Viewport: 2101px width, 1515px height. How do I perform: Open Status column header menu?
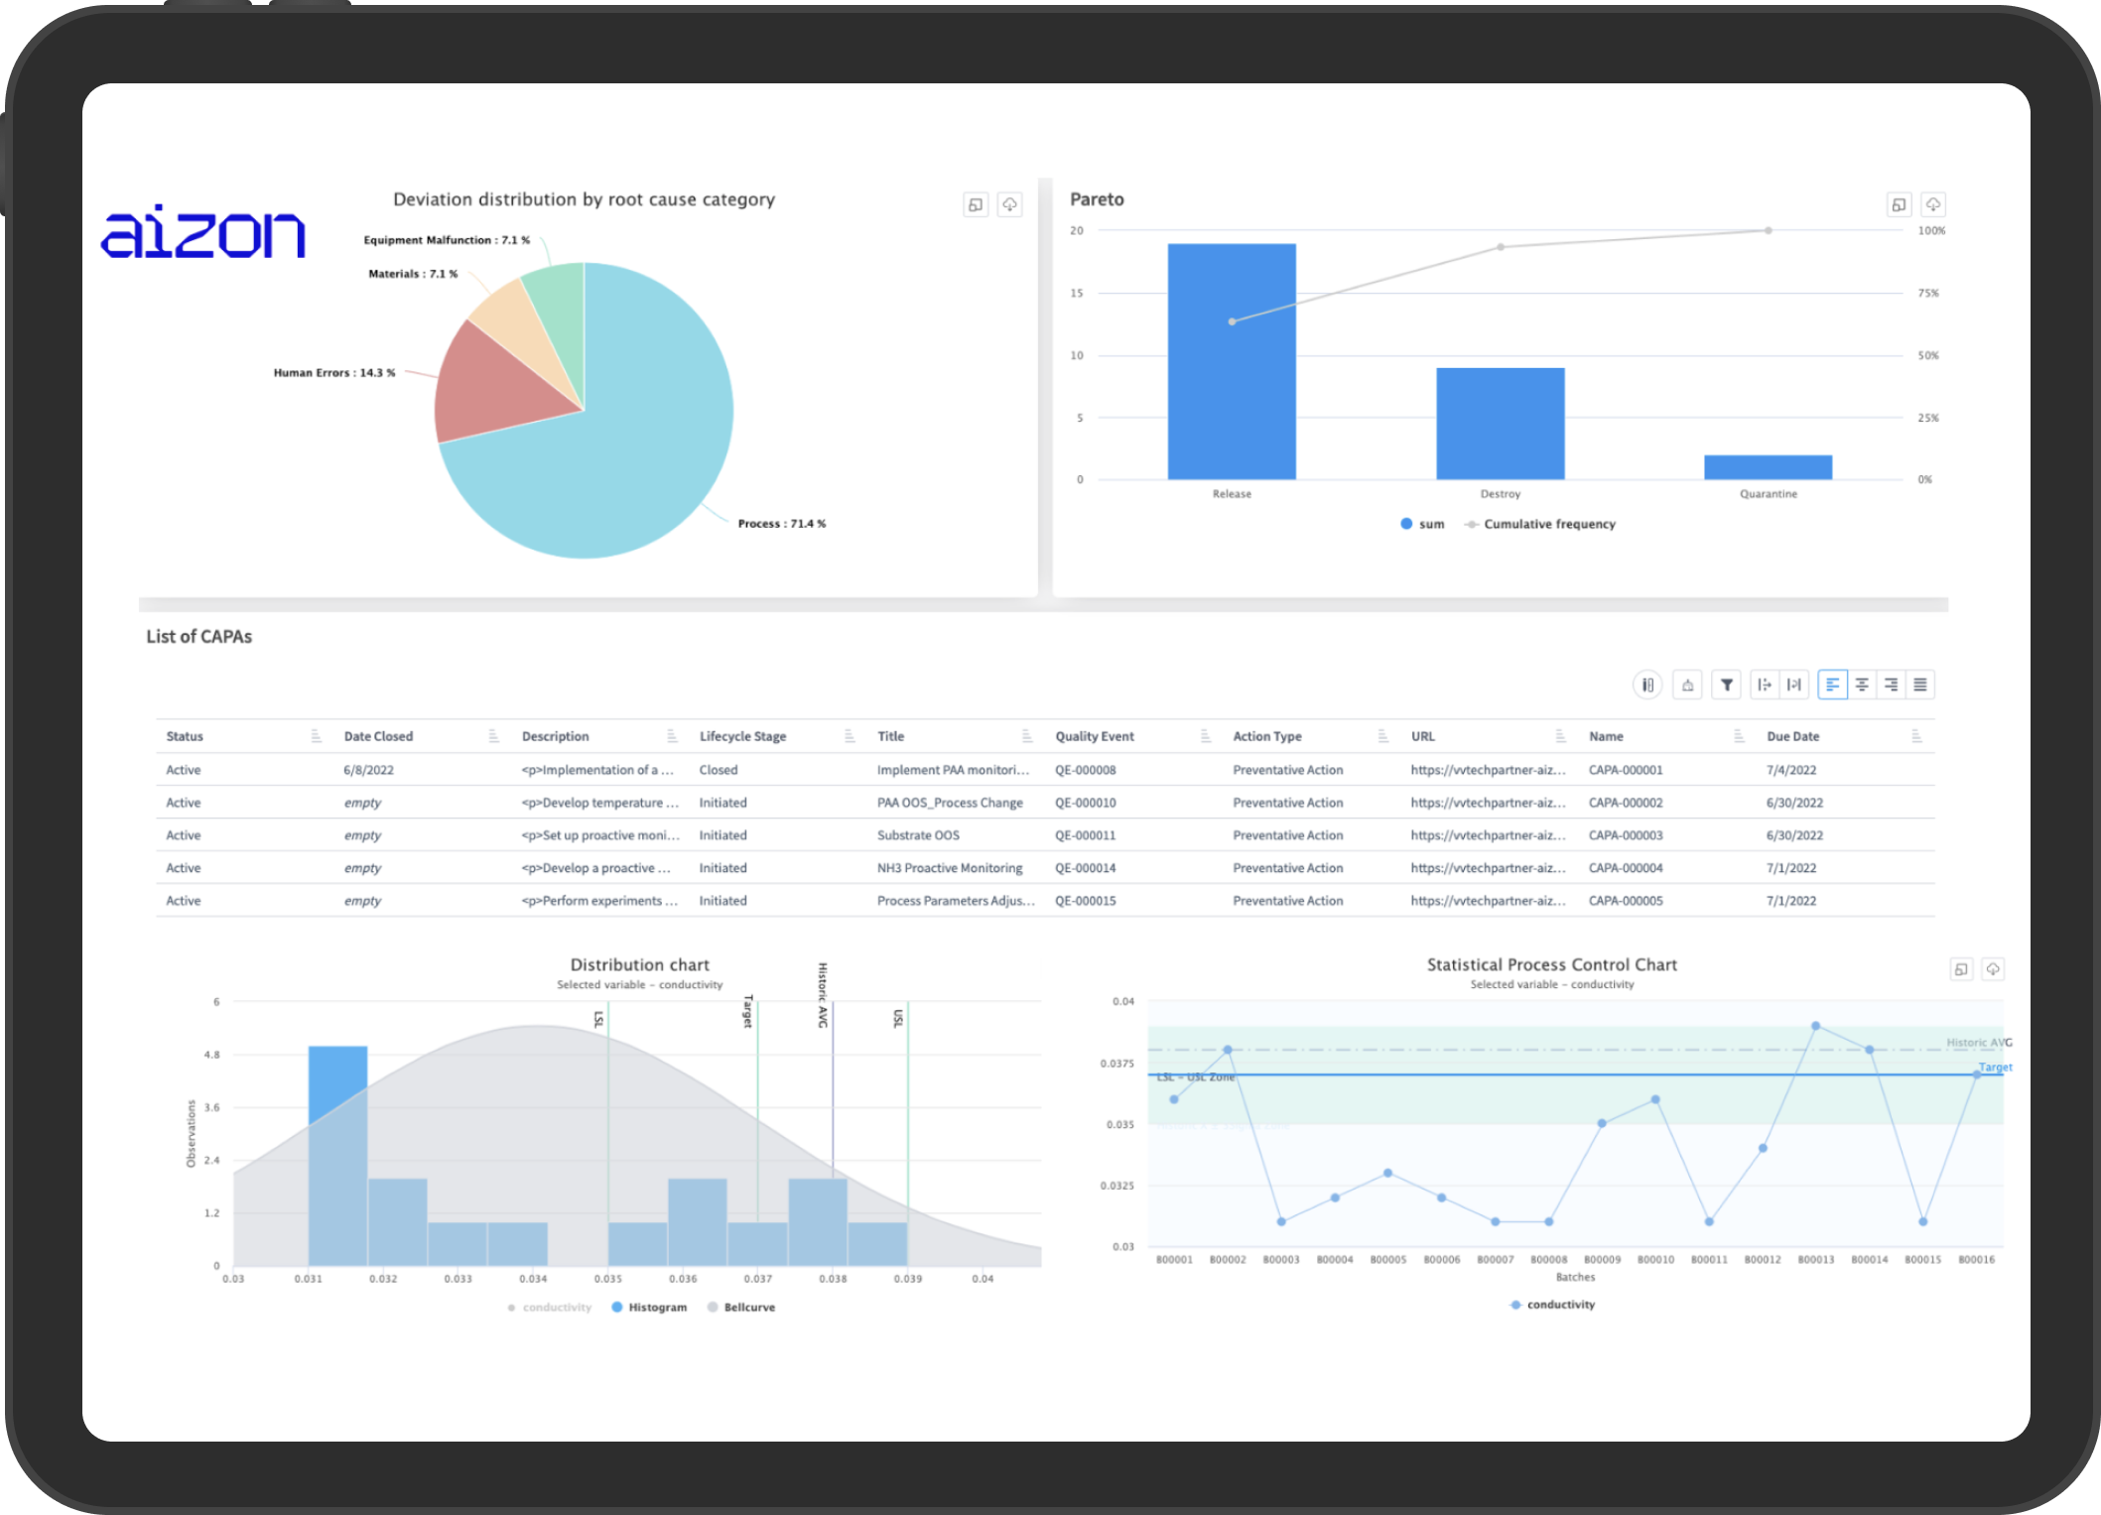click(x=316, y=736)
